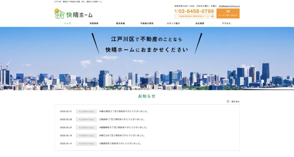This screenshot has height=157, width=294.
Task: Click インフォメーション tag on 2026.05.16 row
Action: click(86, 136)
